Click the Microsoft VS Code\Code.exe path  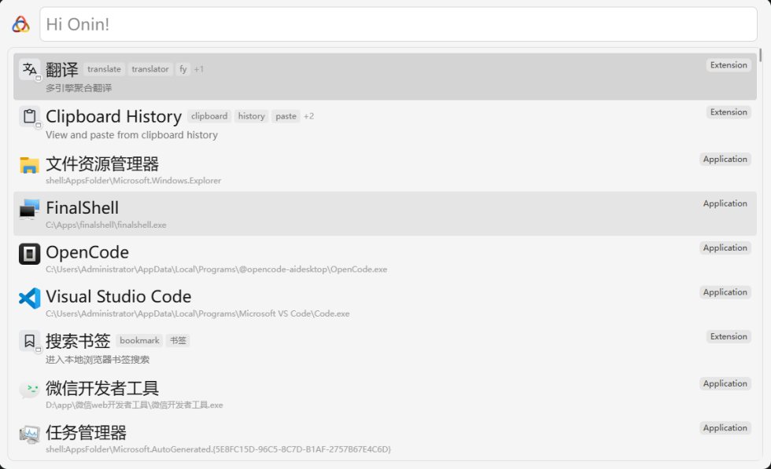click(x=197, y=313)
